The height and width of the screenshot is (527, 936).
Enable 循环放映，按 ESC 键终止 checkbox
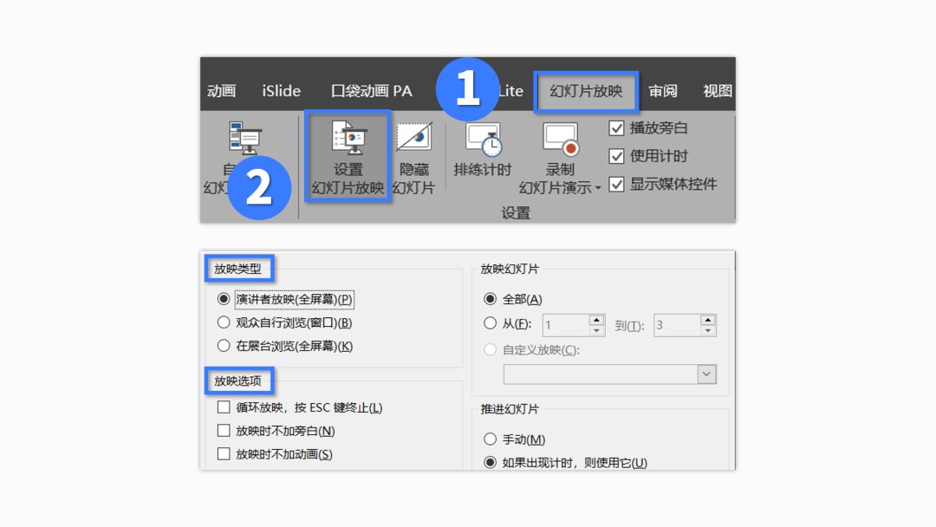[x=224, y=407]
